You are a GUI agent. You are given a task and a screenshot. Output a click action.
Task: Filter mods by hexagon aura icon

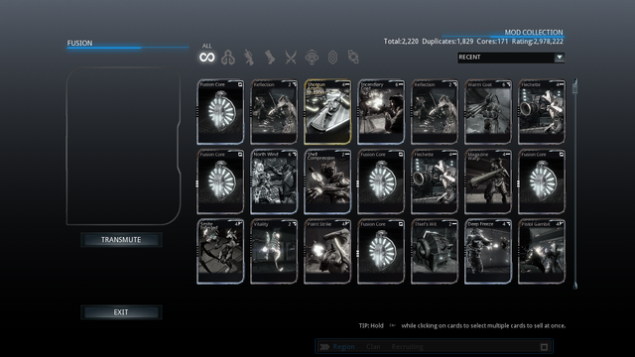pyautogui.click(x=332, y=58)
